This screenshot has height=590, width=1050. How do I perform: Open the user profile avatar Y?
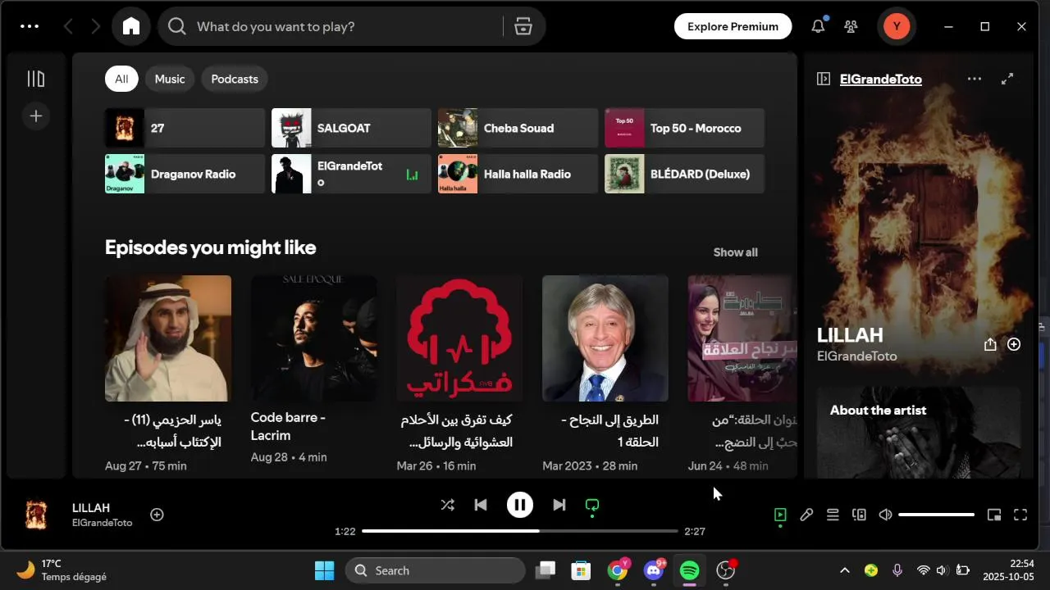(x=897, y=26)
